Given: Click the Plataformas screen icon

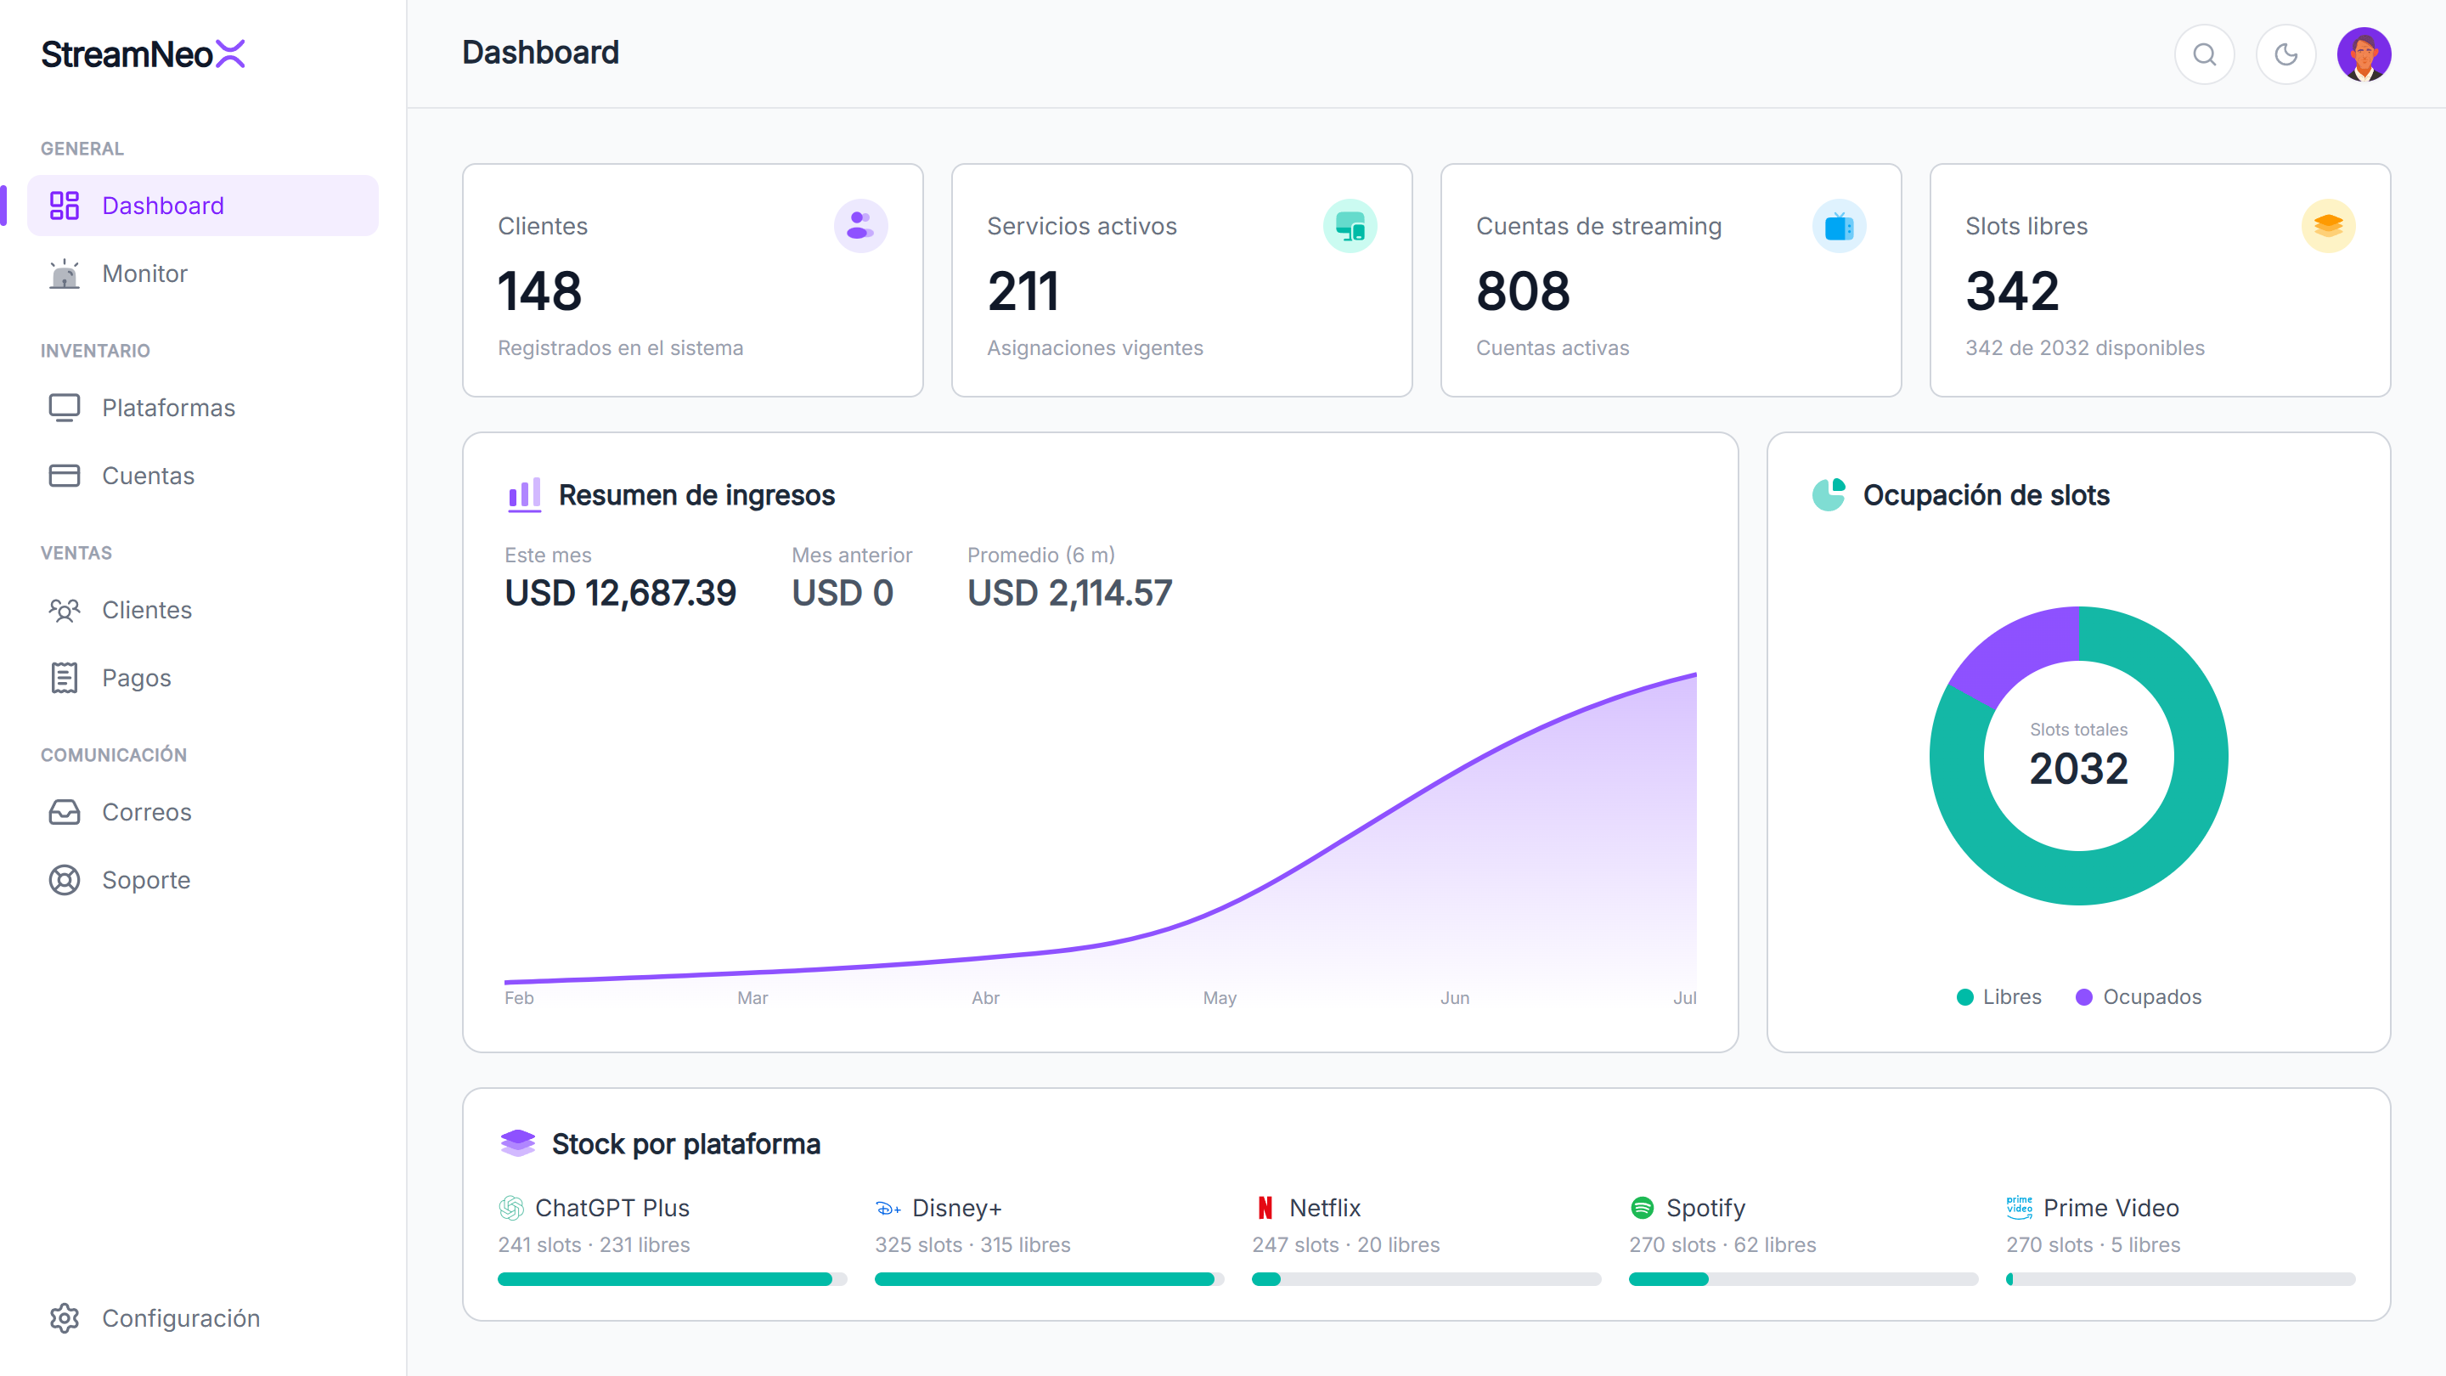Looking at the screenshot, I should pyautogui.click(x=65, y=408).
